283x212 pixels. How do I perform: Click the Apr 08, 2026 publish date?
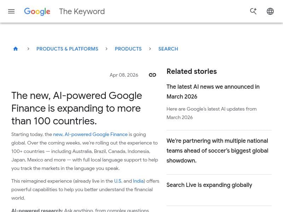[124, 75]
